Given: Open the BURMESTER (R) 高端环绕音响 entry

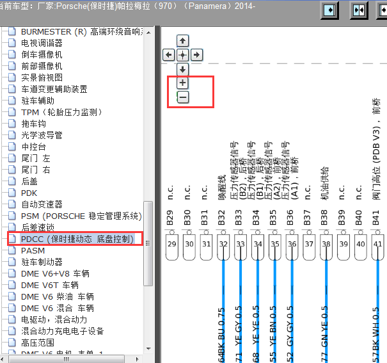Looking at the screenshot, I should click(x=82, y=32).
